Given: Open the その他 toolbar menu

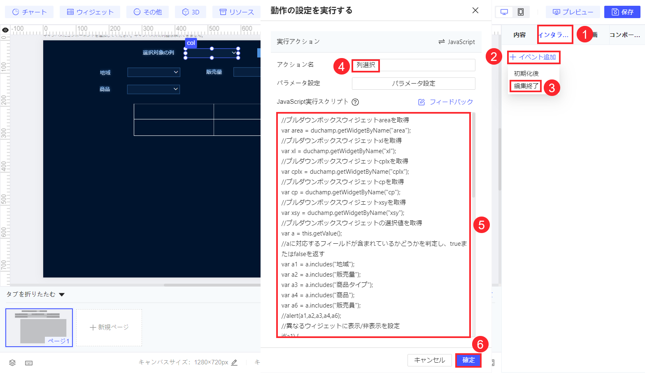Looking at the screenshot, I should click(148, 12).
